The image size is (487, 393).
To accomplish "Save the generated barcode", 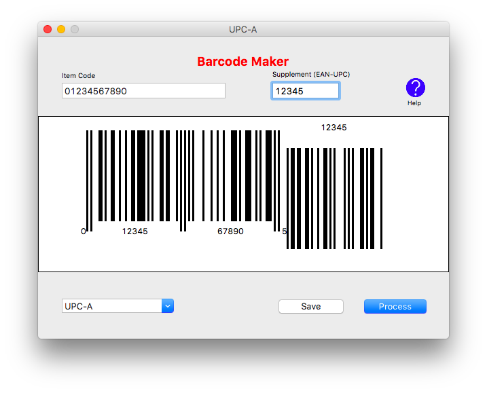I will [x=311, y=306].
